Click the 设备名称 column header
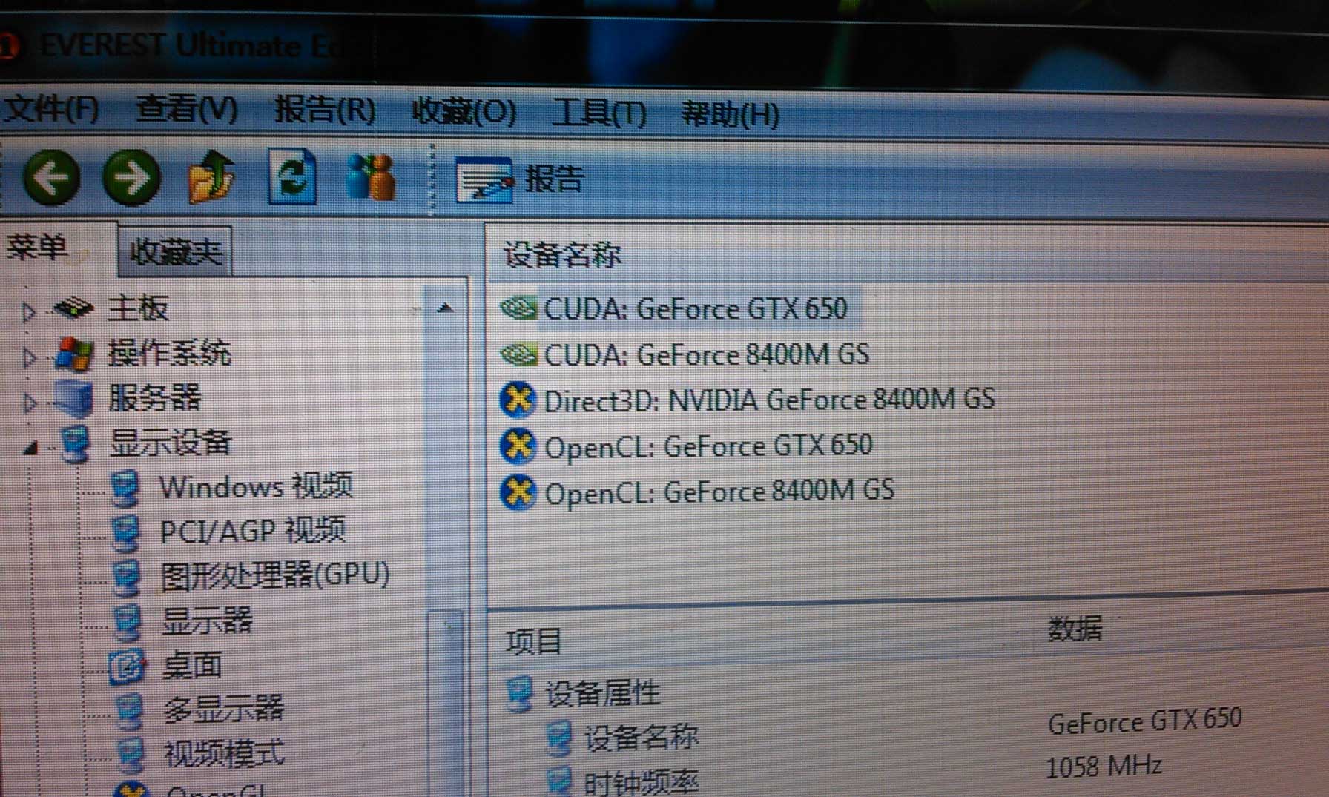 point(562,254)
